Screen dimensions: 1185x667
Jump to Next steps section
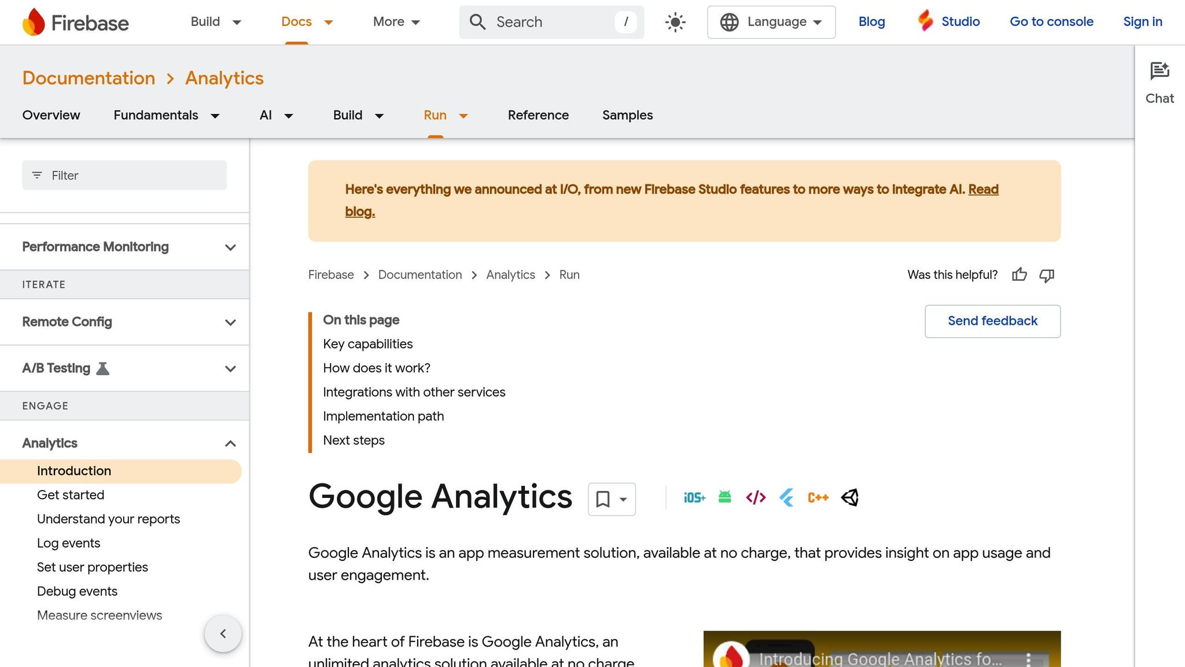coord(354,441)
